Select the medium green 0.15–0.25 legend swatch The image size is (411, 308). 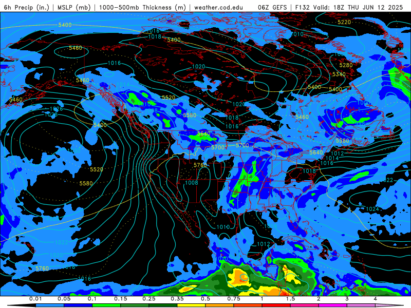click(x=135, y=305)
